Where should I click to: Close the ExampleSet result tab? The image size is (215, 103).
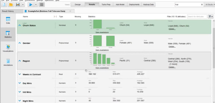pos(70,11)
